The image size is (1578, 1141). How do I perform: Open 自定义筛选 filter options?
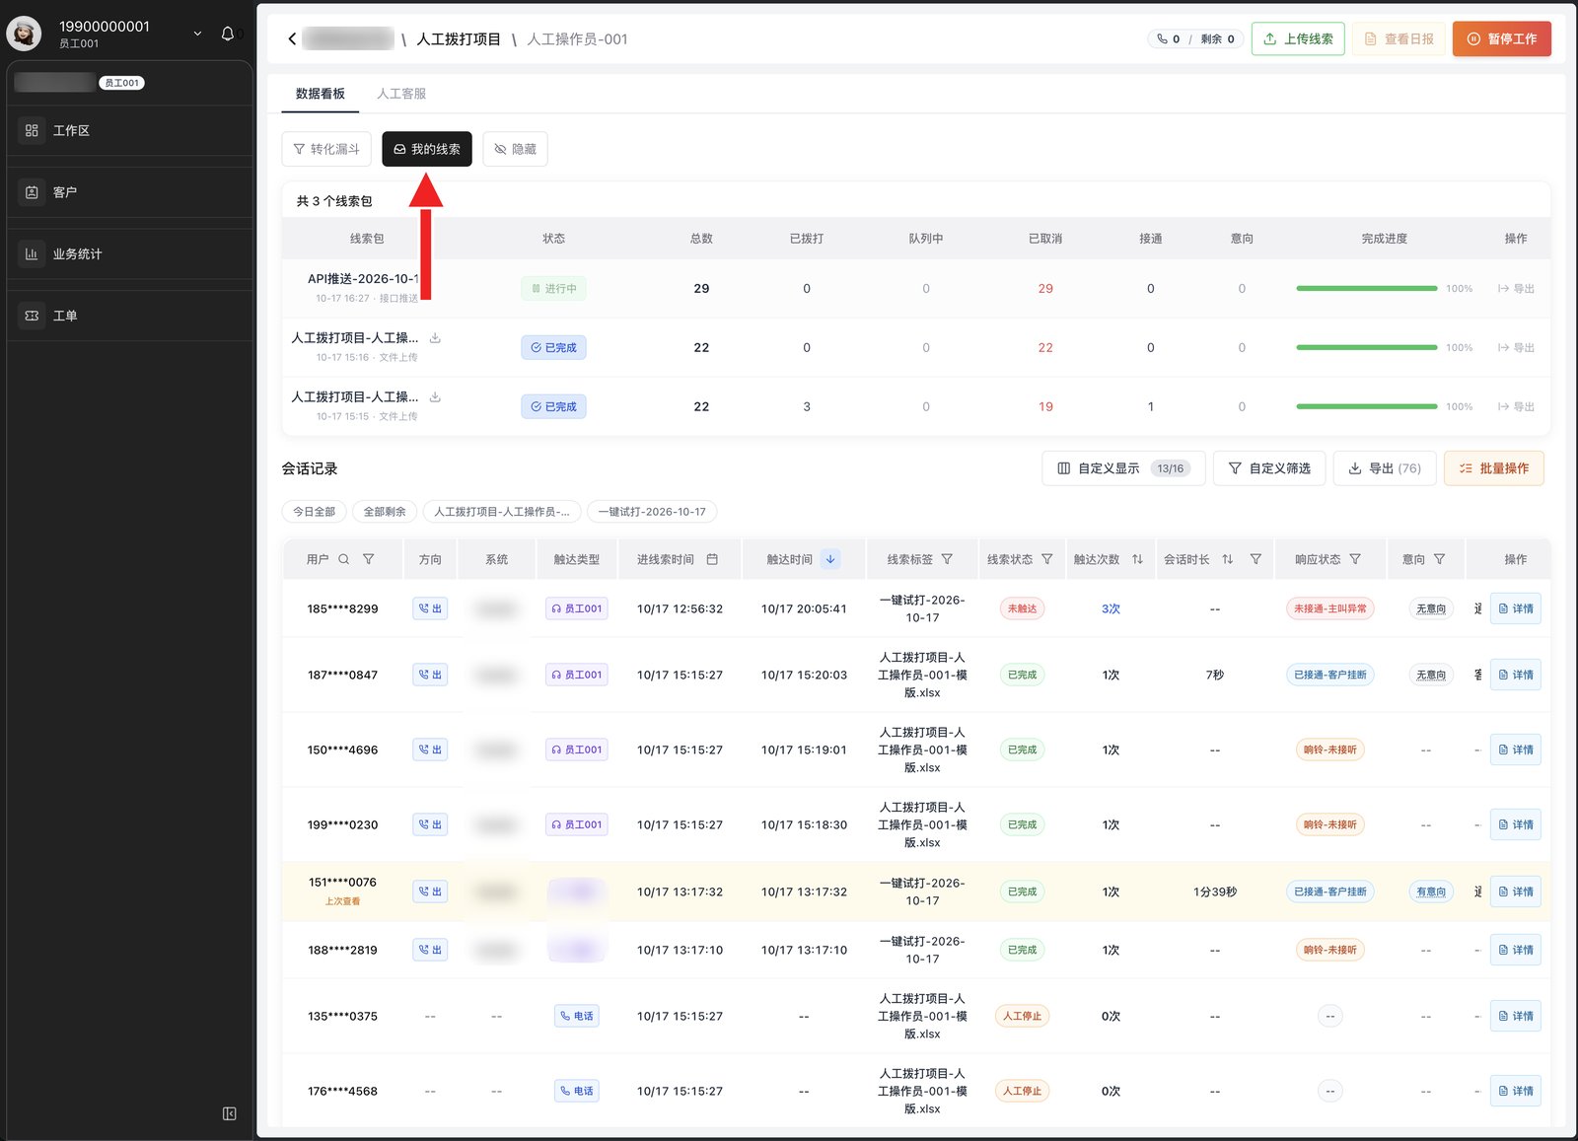(1269, 468)
